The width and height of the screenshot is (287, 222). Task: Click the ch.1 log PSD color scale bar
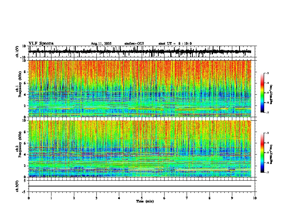pyautogui.click(x=262, y=93)
